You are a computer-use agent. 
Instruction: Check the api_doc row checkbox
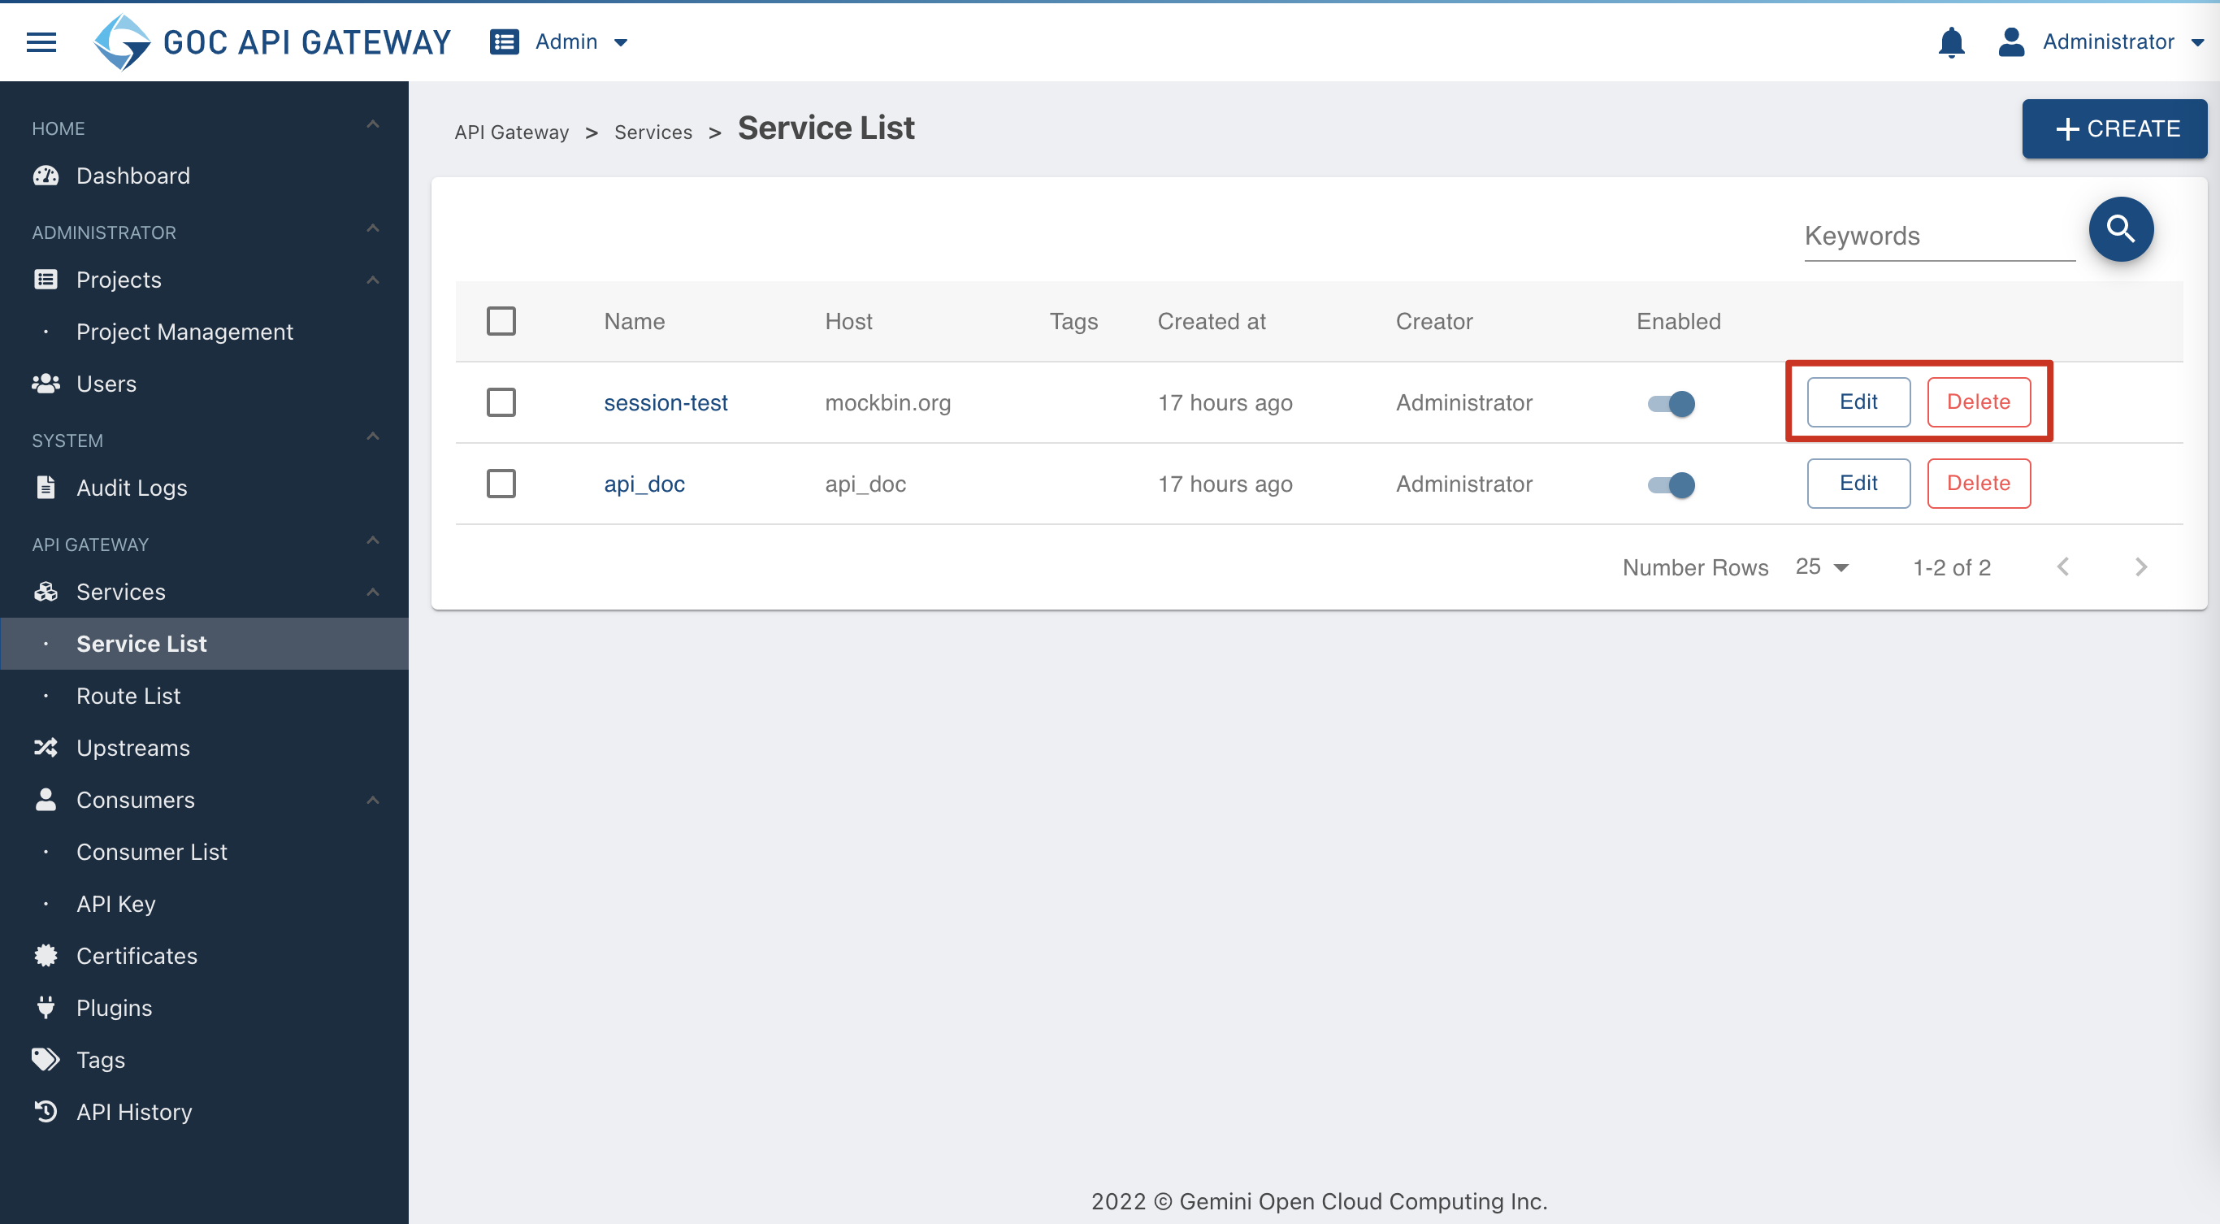501,483
